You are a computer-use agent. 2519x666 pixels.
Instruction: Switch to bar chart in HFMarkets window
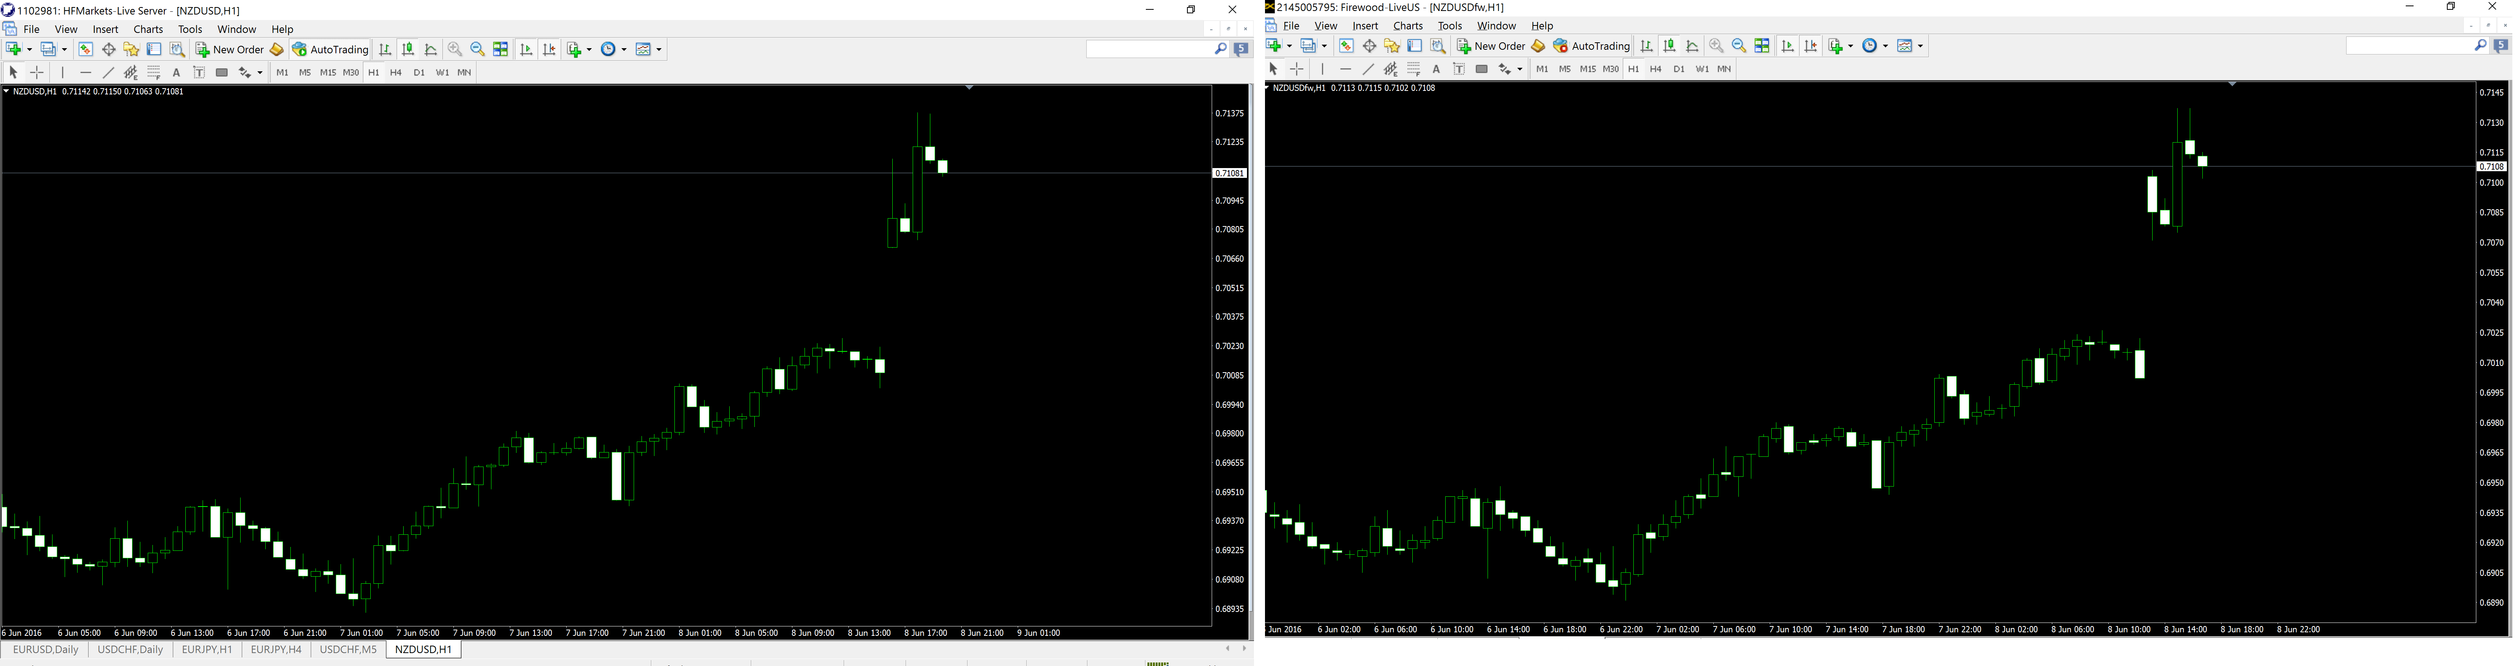[x=385, y=49]
